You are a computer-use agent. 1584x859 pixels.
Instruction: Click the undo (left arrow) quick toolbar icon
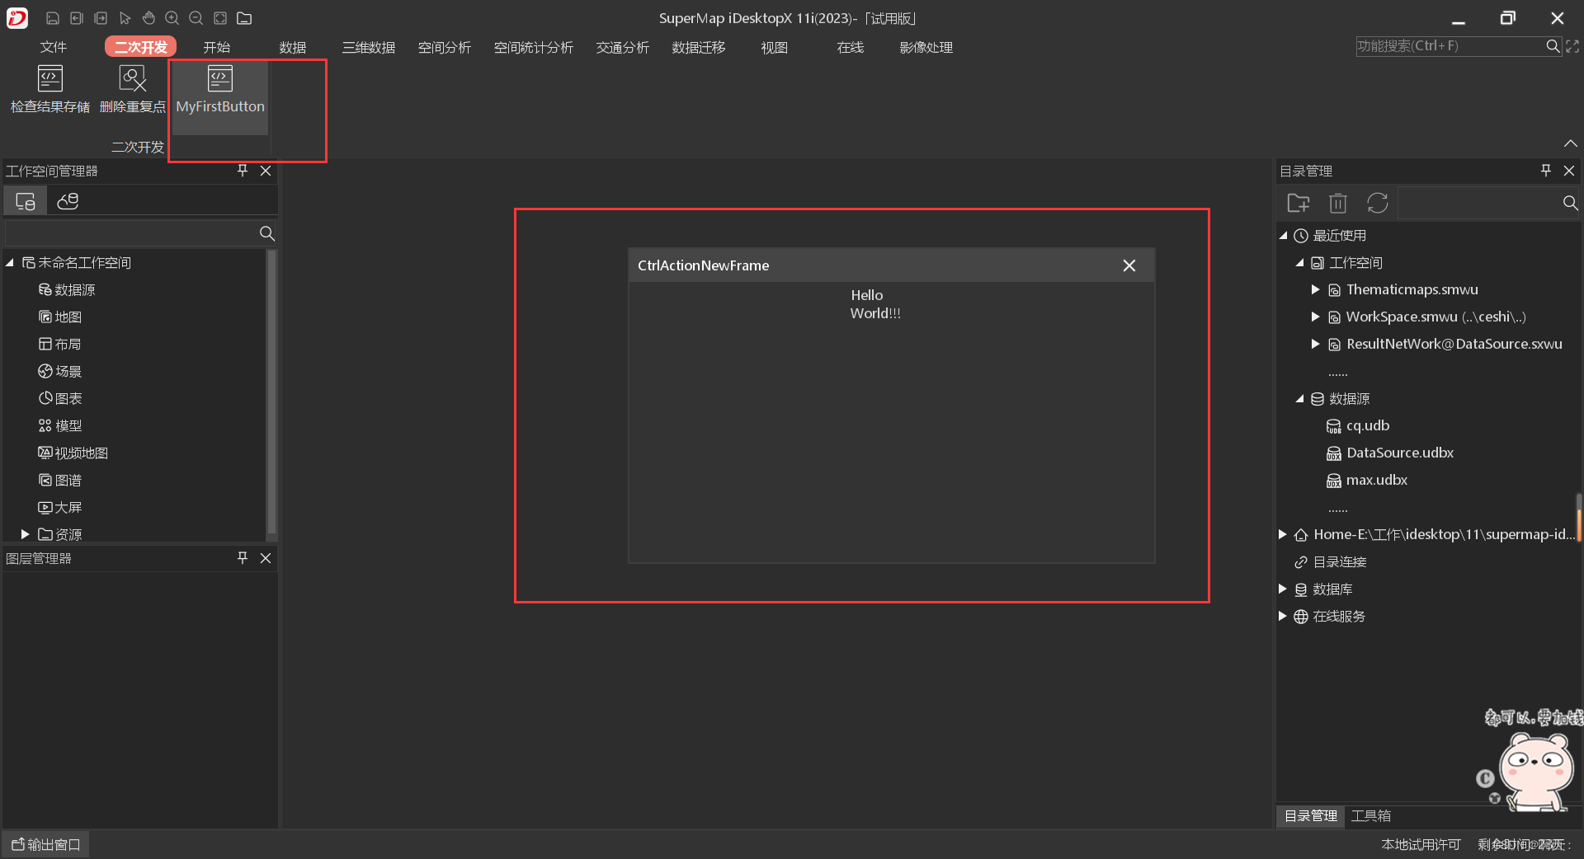coord(77,18)
